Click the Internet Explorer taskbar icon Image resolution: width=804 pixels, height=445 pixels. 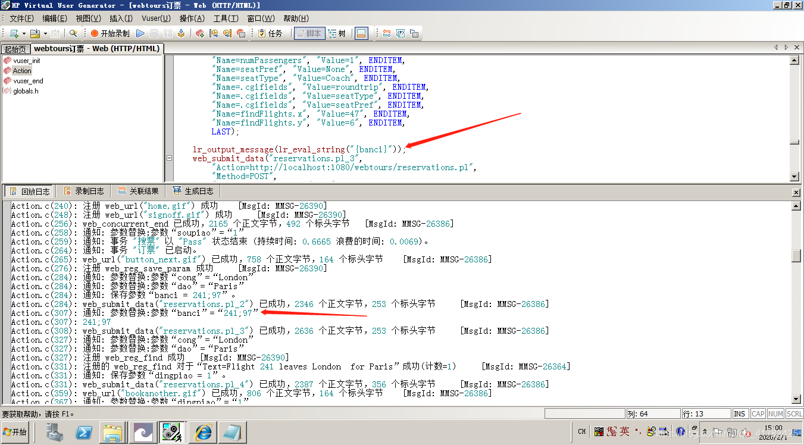click(202, 432)
